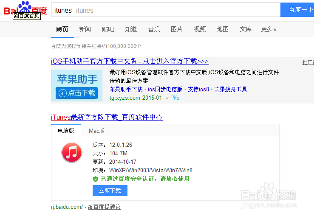Click the 给百度提建议 feedback link
This screenshot has height=216, width=314.
[x=105, y=207]
